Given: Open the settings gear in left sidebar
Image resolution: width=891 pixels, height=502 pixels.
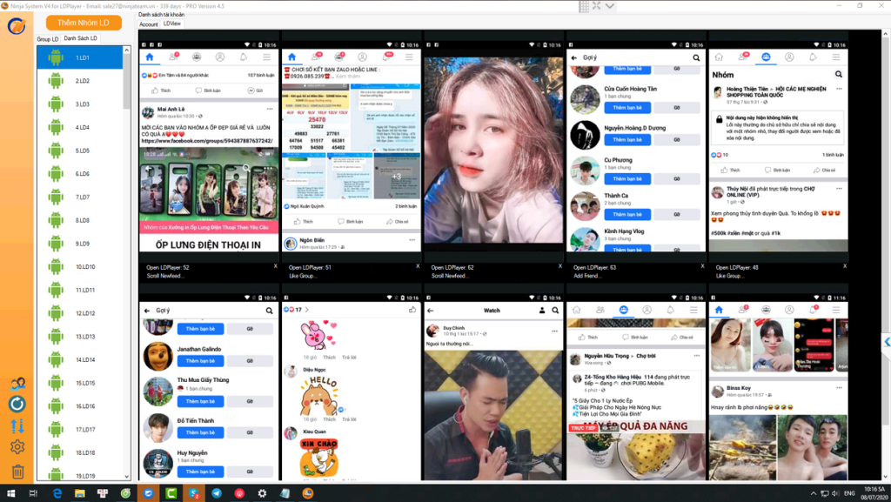Looking at the screenshot, I should [17, 447].
